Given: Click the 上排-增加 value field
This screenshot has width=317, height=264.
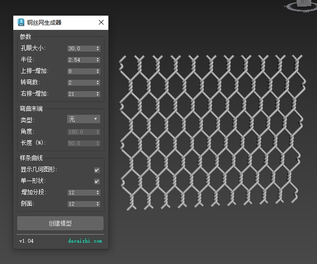Looking at the screenshot, I should point(81,71).
